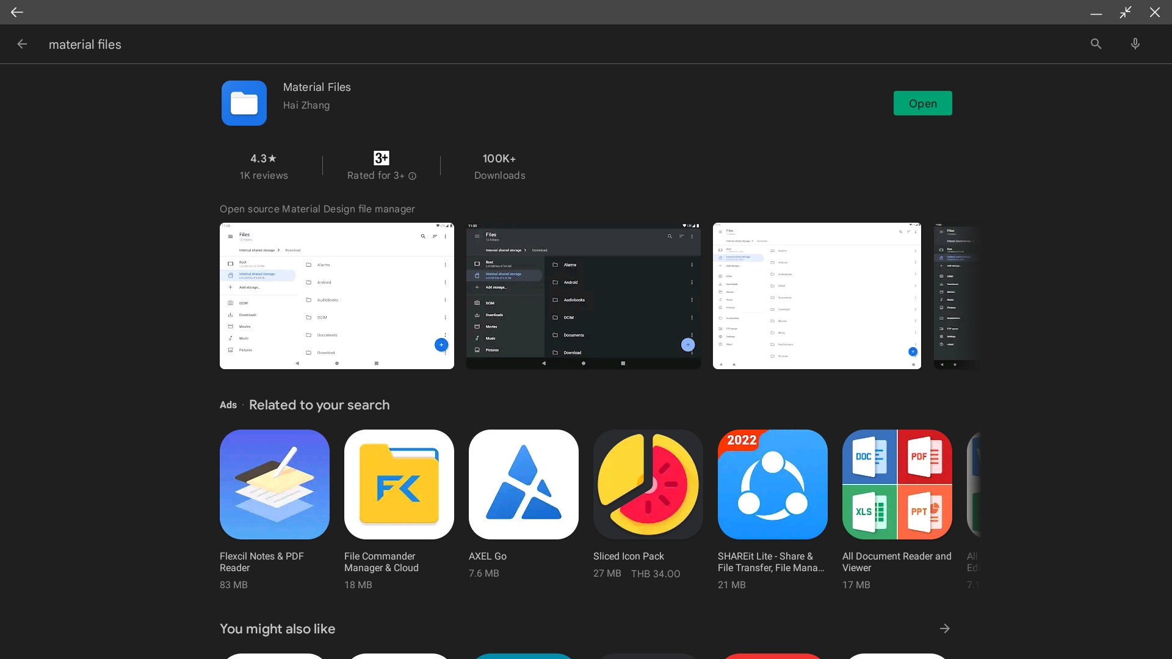This screenshot has height=659, width=1172.
Task: Click the 21 MB size of SHAREit Lite
Action: [732, 585]
